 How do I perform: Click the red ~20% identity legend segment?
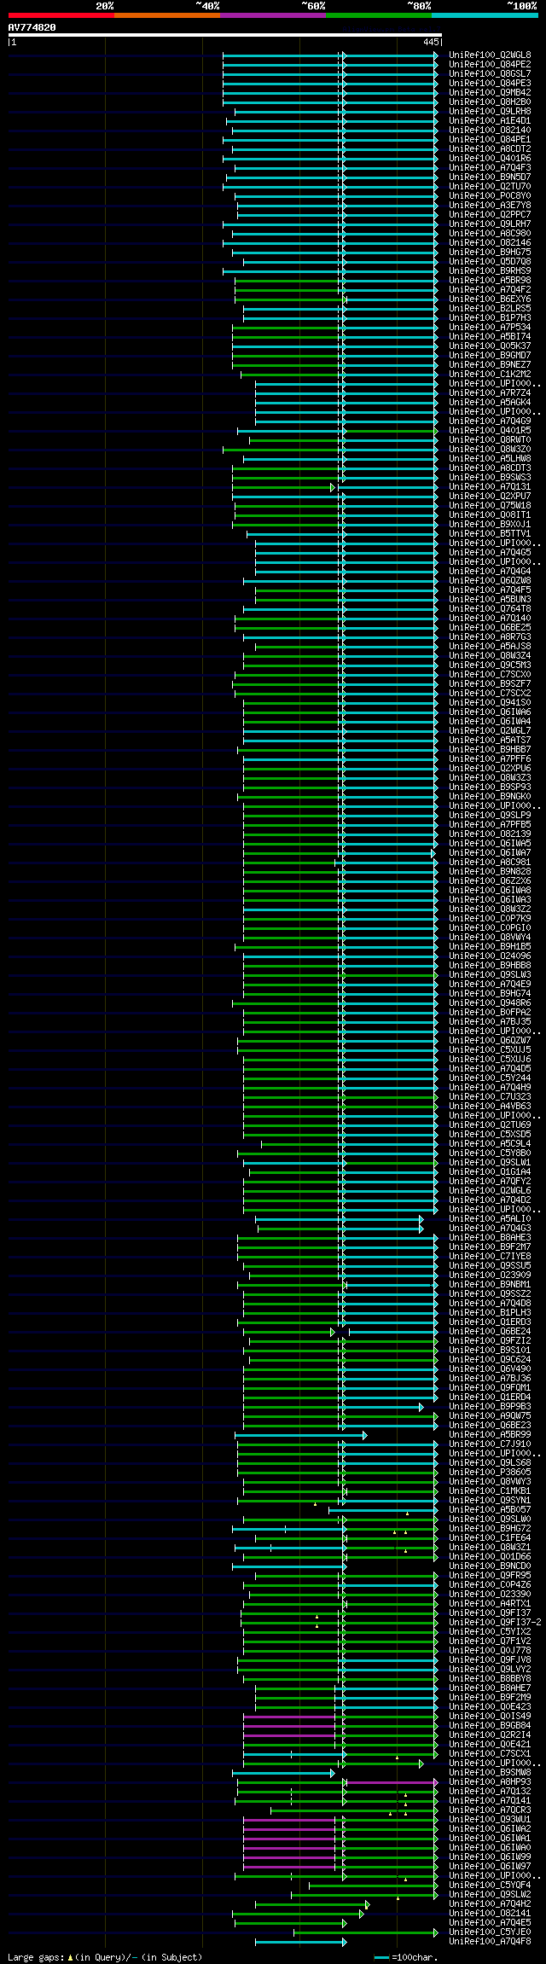point(61,15)
